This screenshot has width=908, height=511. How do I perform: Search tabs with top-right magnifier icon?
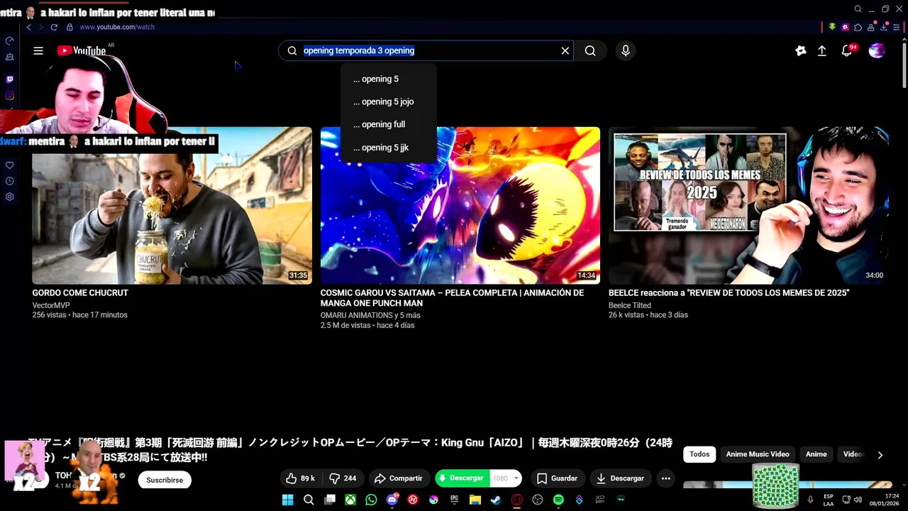coord(858,9)
